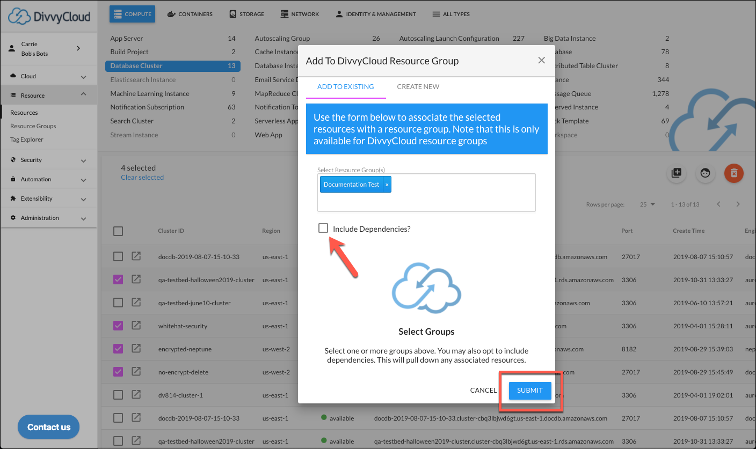Viewport: 756px width, 449px height.
Task: Switch to Create New tab
Action: point(418,87)
